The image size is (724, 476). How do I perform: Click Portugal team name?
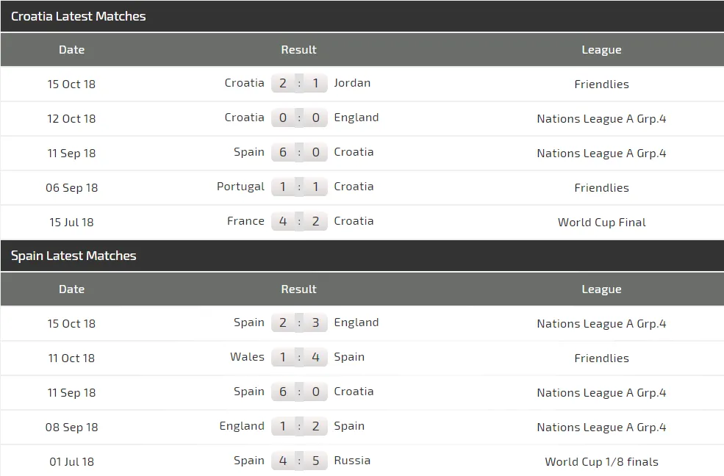pos(240,187)
